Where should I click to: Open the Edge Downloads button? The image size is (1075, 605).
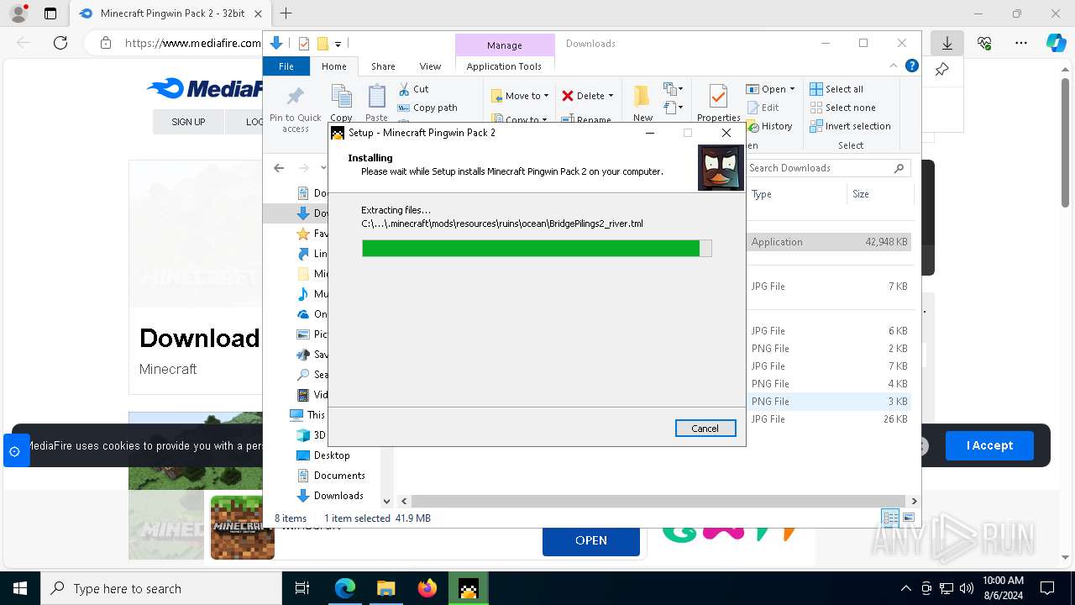[947, 43]
